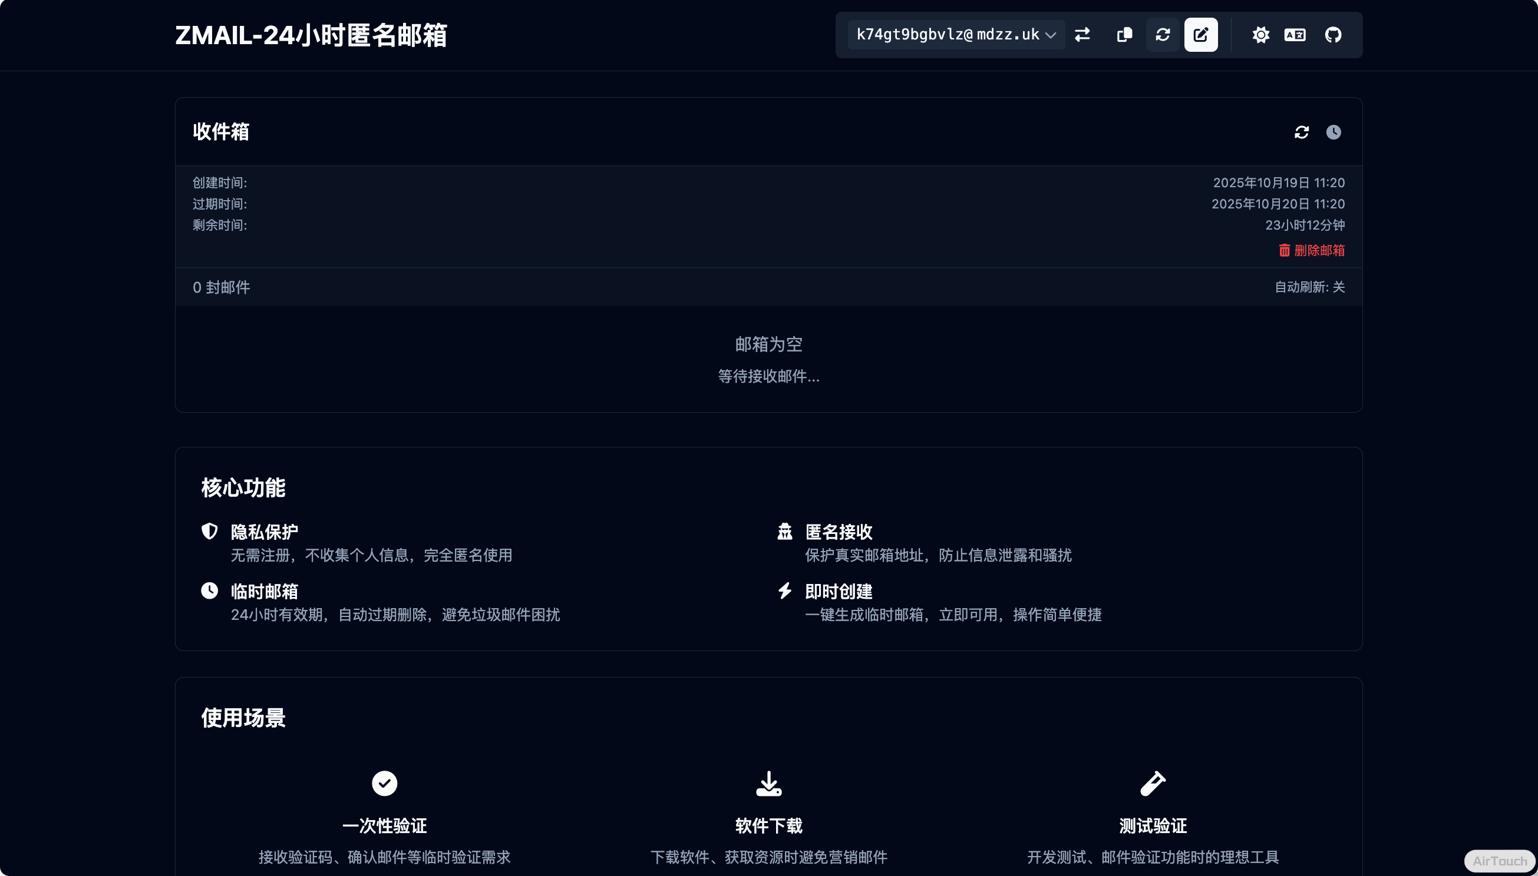1538x876 pixels.
Task: Click the ZMAIL-24小时匿名邮箱 site title
Action: (x=311, y=35)
